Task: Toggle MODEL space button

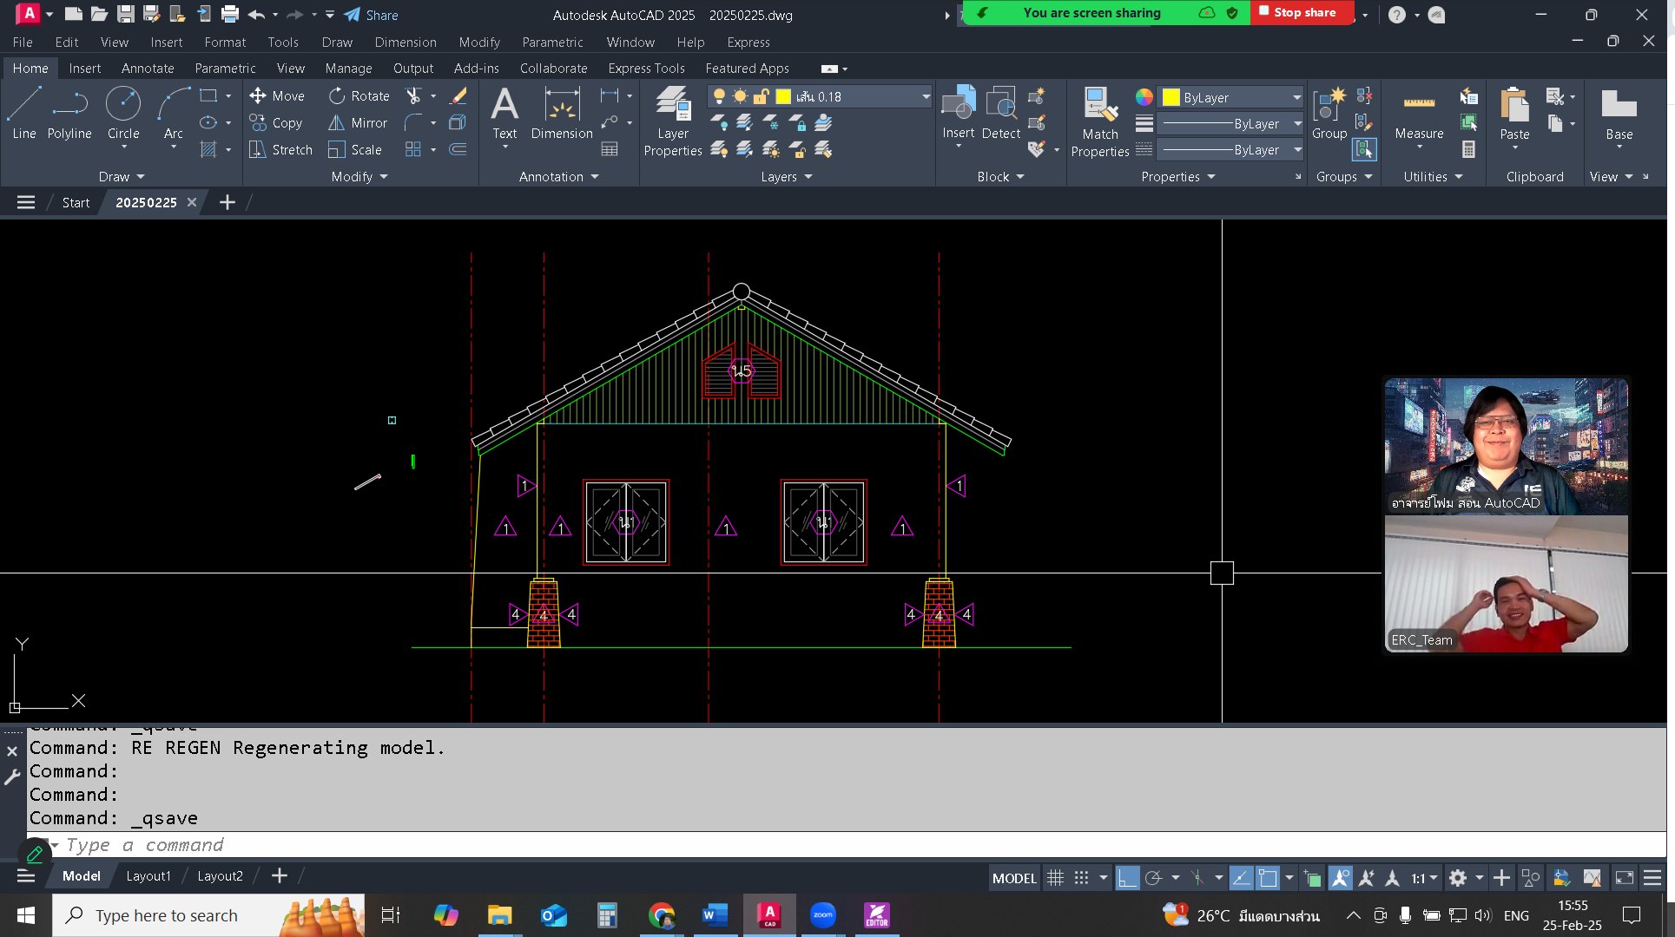Action: [x=1014, y=878]
